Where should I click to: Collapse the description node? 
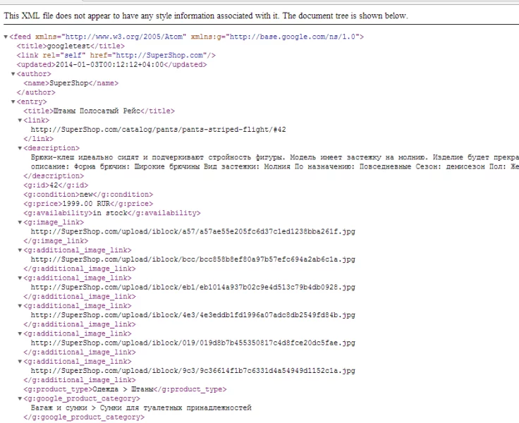[20, 148]
